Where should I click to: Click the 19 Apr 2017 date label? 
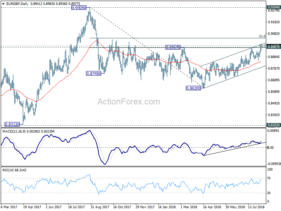32,207
